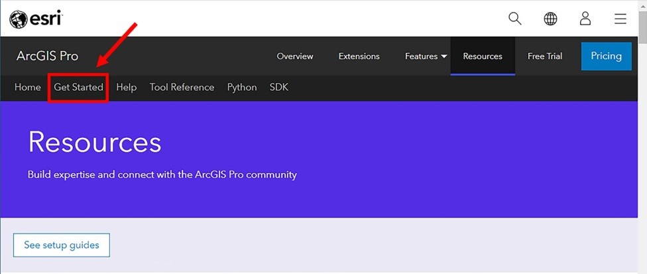The width and height of the screenshot is (647, 274).
Task: Click the user account profile icon
Action: pyautogui.click(x=585, y=19)
